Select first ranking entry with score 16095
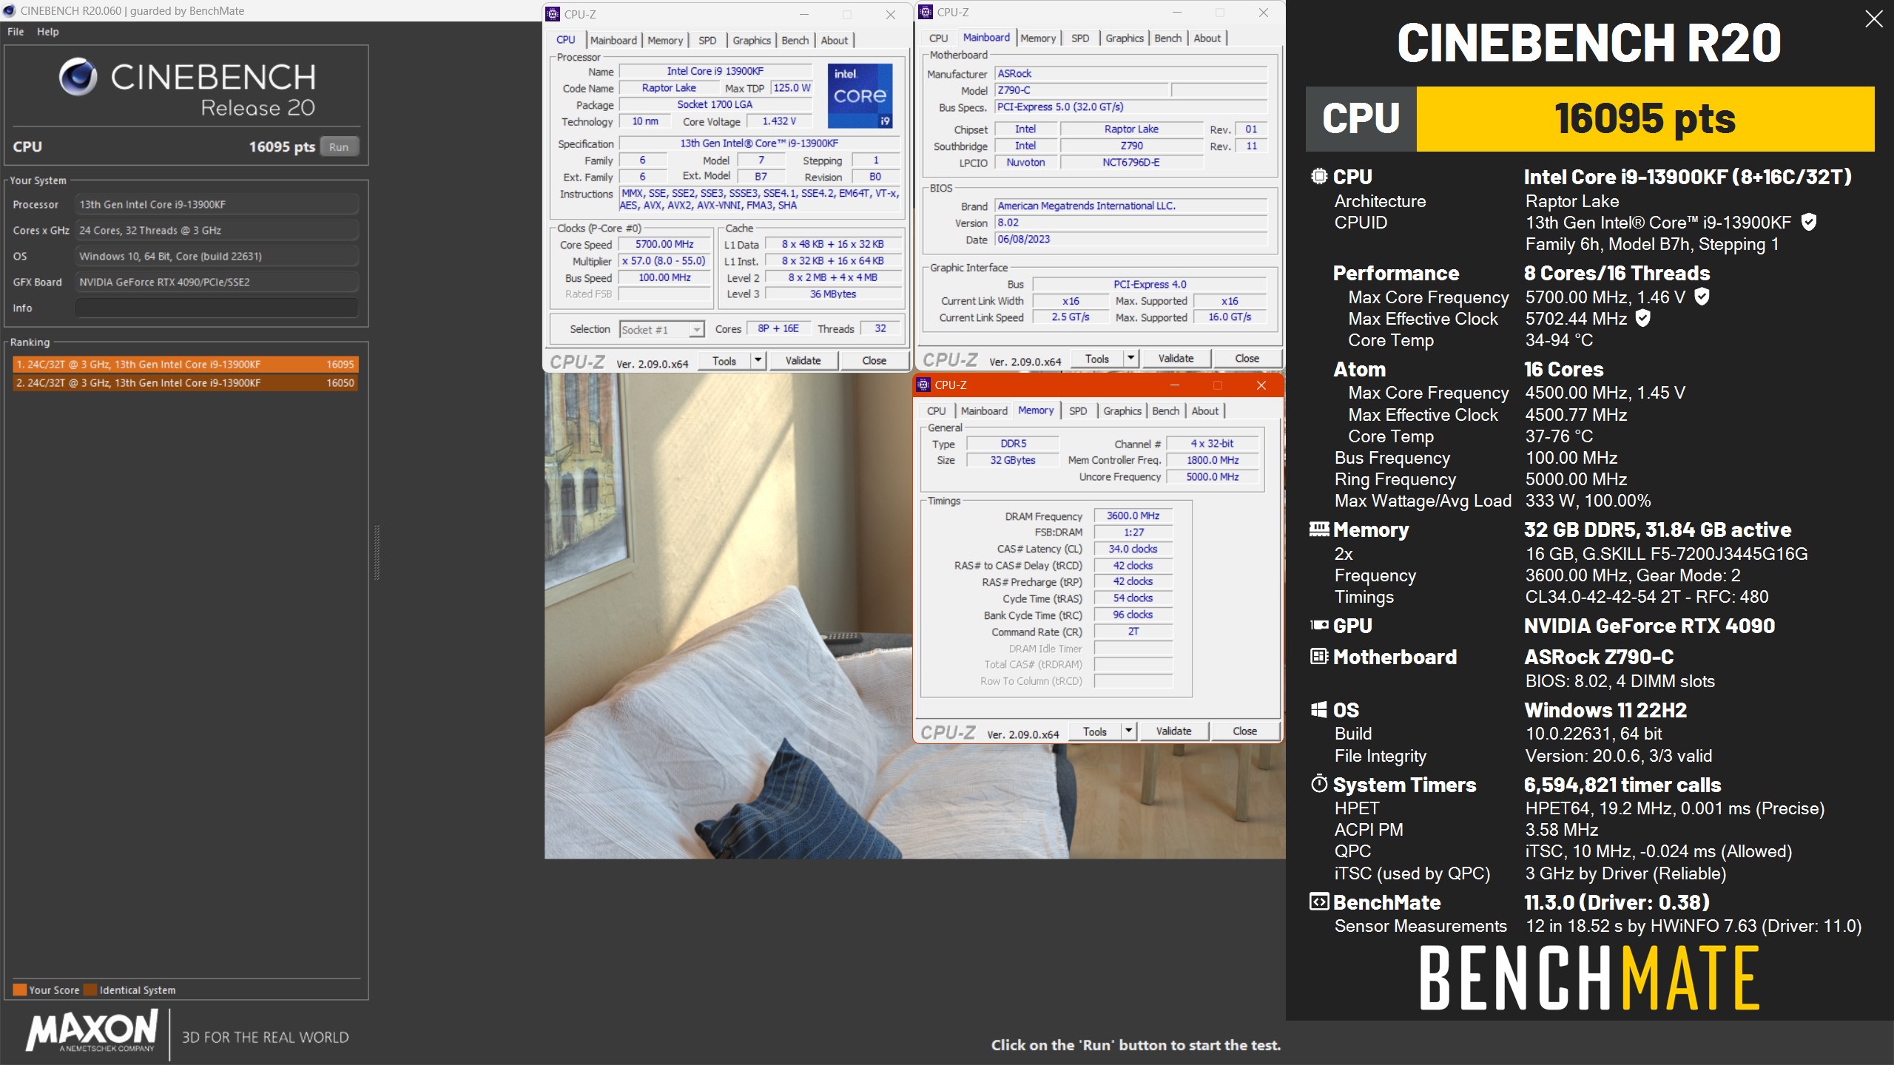 point(186,364)
